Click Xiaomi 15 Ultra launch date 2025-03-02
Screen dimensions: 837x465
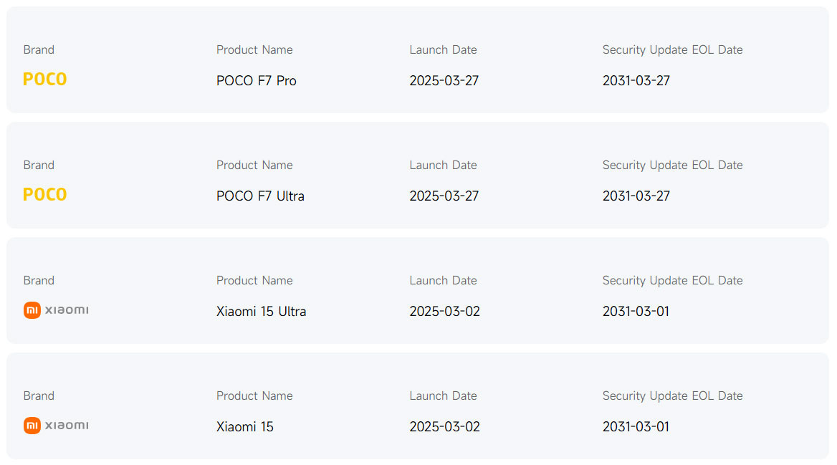(444, 312)
